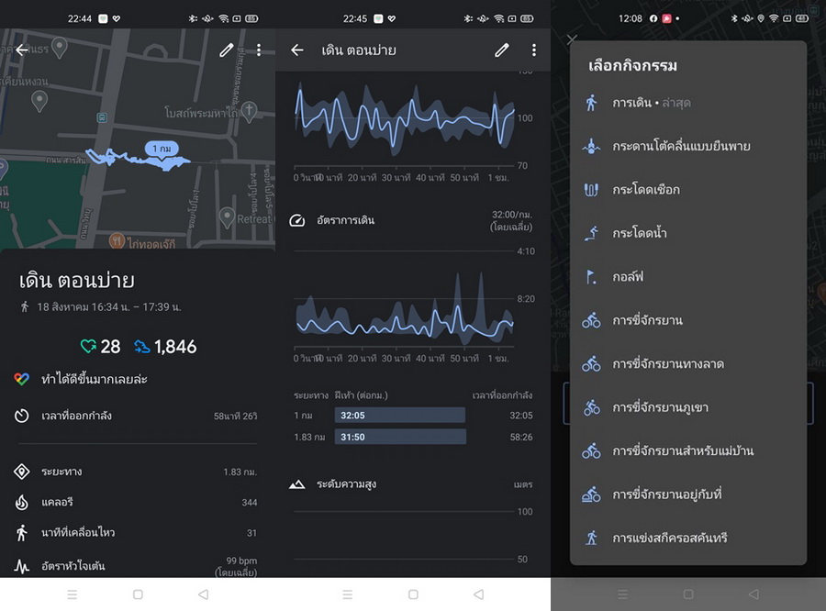Image resolution: width=826 pixels, height=611 pixels.
Task: Tap the pencil icon in the chart screen header
Action: 501,50
